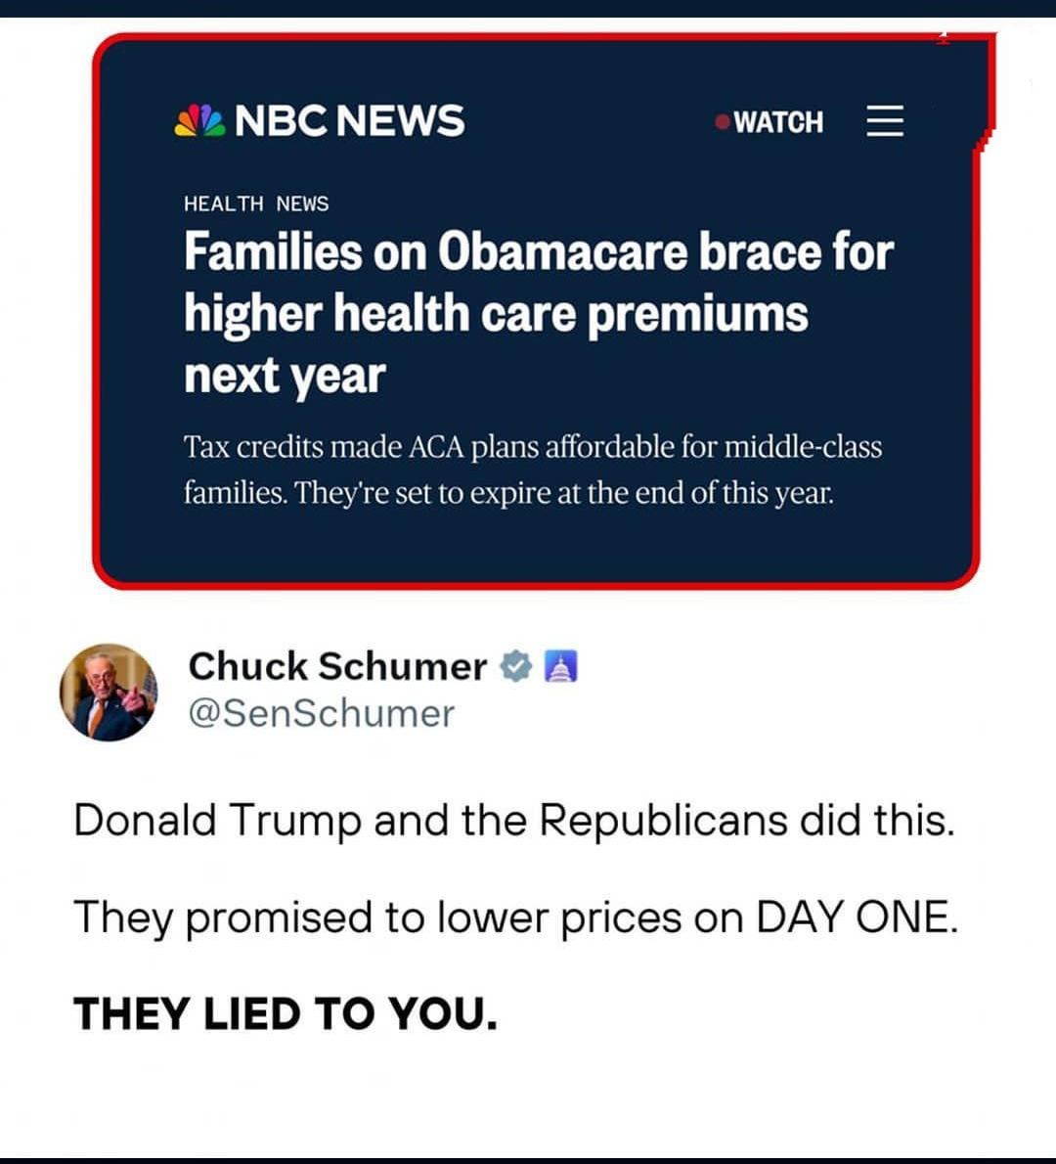The width and height of the screenshot is (1056, 1164).
Task: Open the Obamacare premiums headline
Action: 539,313
